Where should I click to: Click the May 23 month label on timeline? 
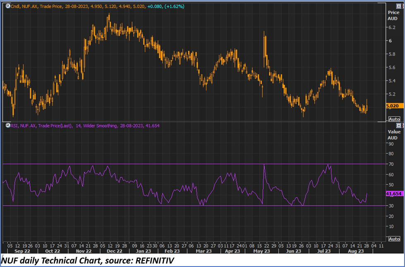pos(262,251)
